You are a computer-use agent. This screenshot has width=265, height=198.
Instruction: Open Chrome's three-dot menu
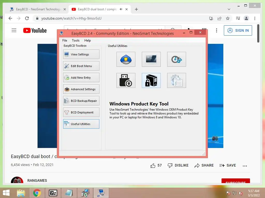[255, 18]
